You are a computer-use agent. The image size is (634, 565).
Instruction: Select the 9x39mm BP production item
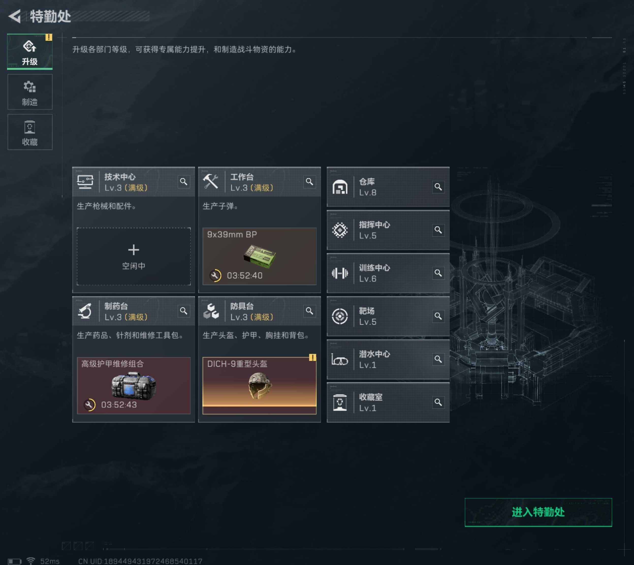click(259, 256)
